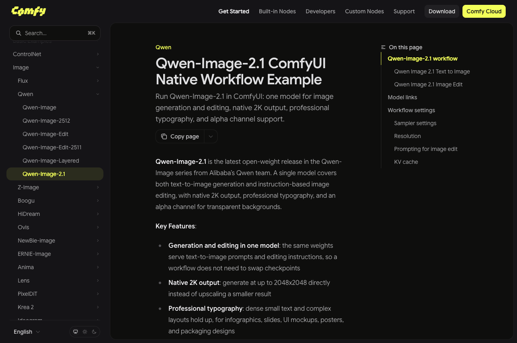Jump to Model links section
517x343 pixels.
click(x=402, y=97)
